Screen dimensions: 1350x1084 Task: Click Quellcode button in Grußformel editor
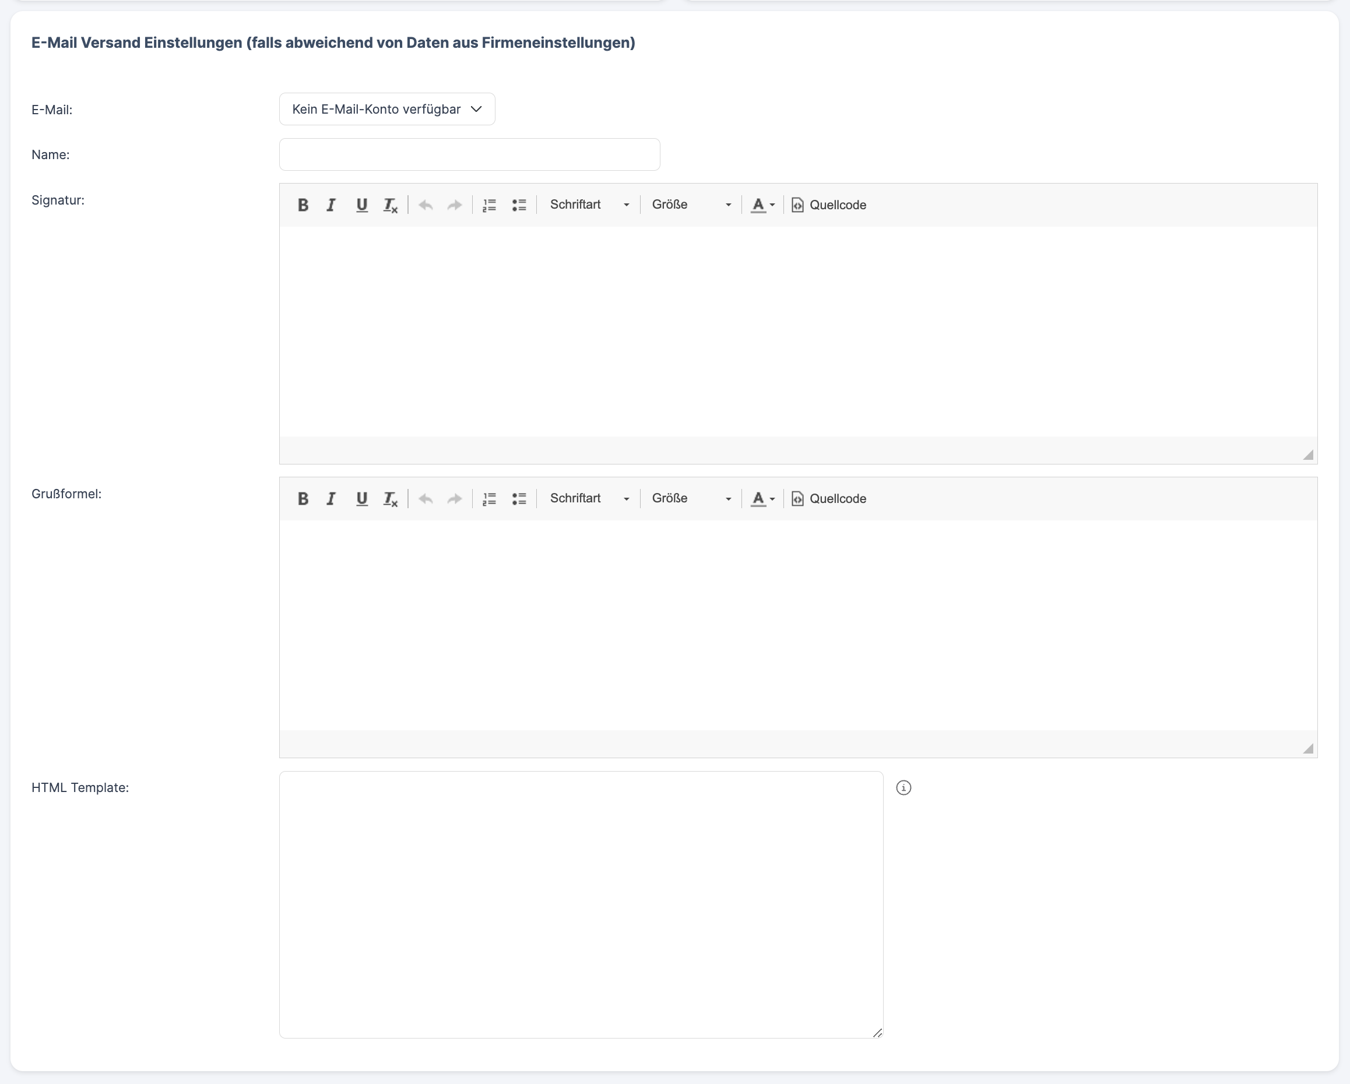tap(828, 498)
